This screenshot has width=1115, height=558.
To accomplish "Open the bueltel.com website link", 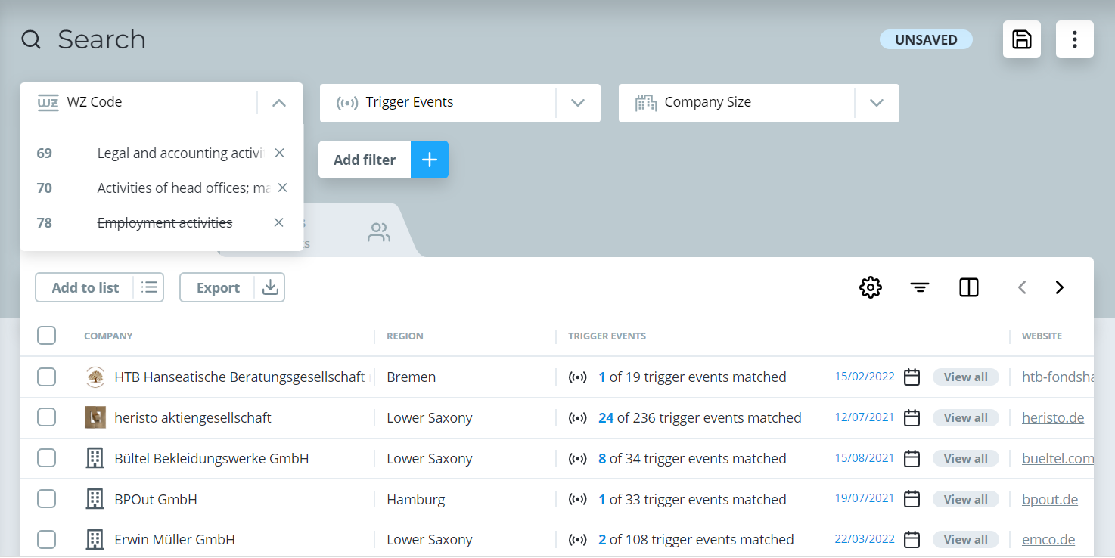I will [1058, 458].
